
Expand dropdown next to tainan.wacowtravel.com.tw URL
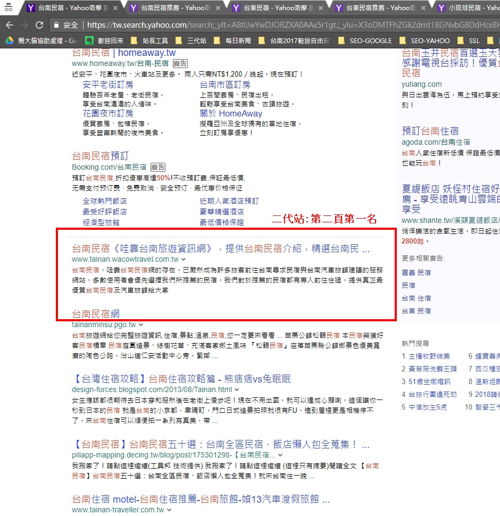(x=184, y=259)
